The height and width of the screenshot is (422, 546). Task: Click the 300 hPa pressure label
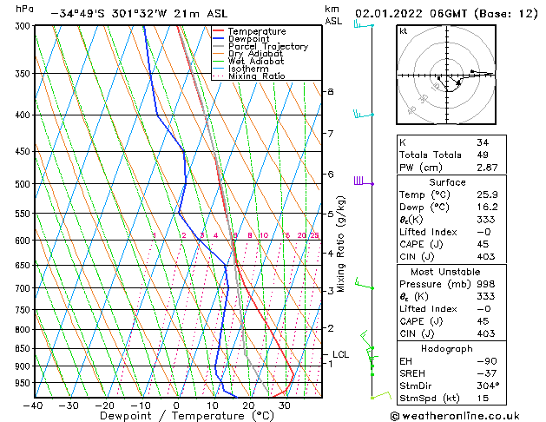tap(24, 26)
